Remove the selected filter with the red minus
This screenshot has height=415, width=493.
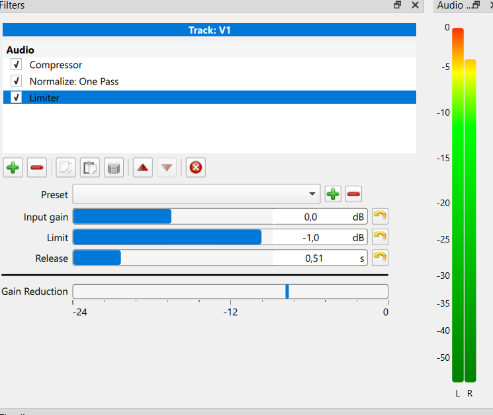[37, 168]
